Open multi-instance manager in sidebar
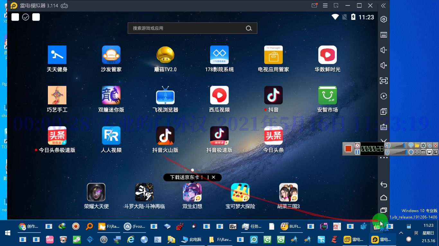 (x=383, y=111)
